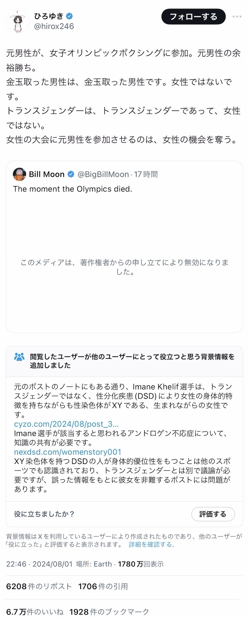This screenshot has width=249, height=618.
Task: View the 6208 件のリポスト list
Action: coord(39,586)
